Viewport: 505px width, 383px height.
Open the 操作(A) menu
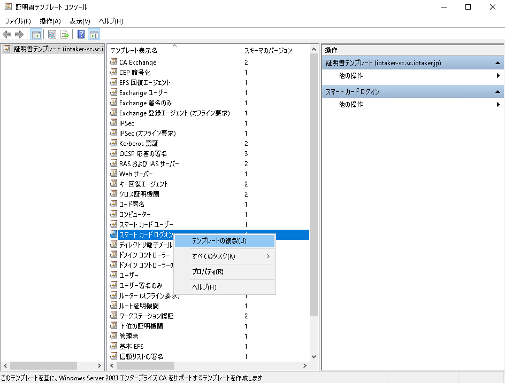[x=50, y=21]
